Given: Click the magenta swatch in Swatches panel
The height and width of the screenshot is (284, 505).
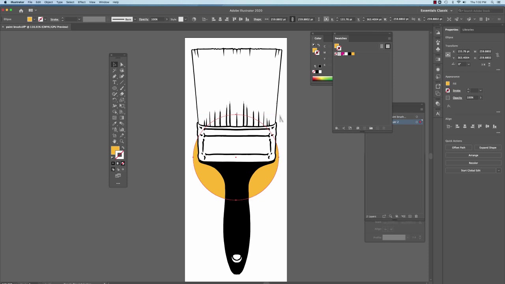Looking at the screenshot, I should pos(342,54).
